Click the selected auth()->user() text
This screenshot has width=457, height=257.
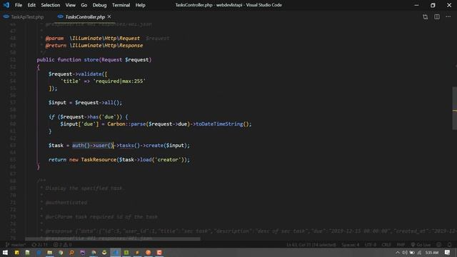click(93, 146)
